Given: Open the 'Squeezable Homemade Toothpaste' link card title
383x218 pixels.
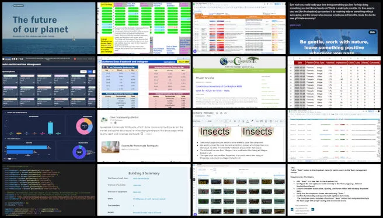Looking at the screenshot, I should (x=140, y=146).
